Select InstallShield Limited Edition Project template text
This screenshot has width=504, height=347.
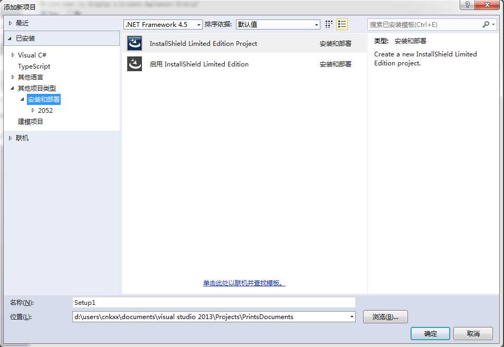203,43
